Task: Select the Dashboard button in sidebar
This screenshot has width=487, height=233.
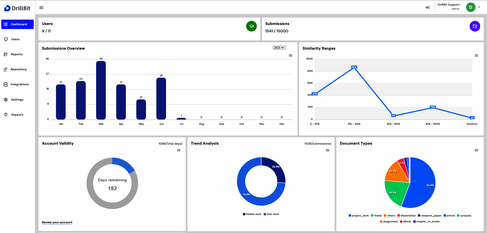Action: [x=17, y=24]
